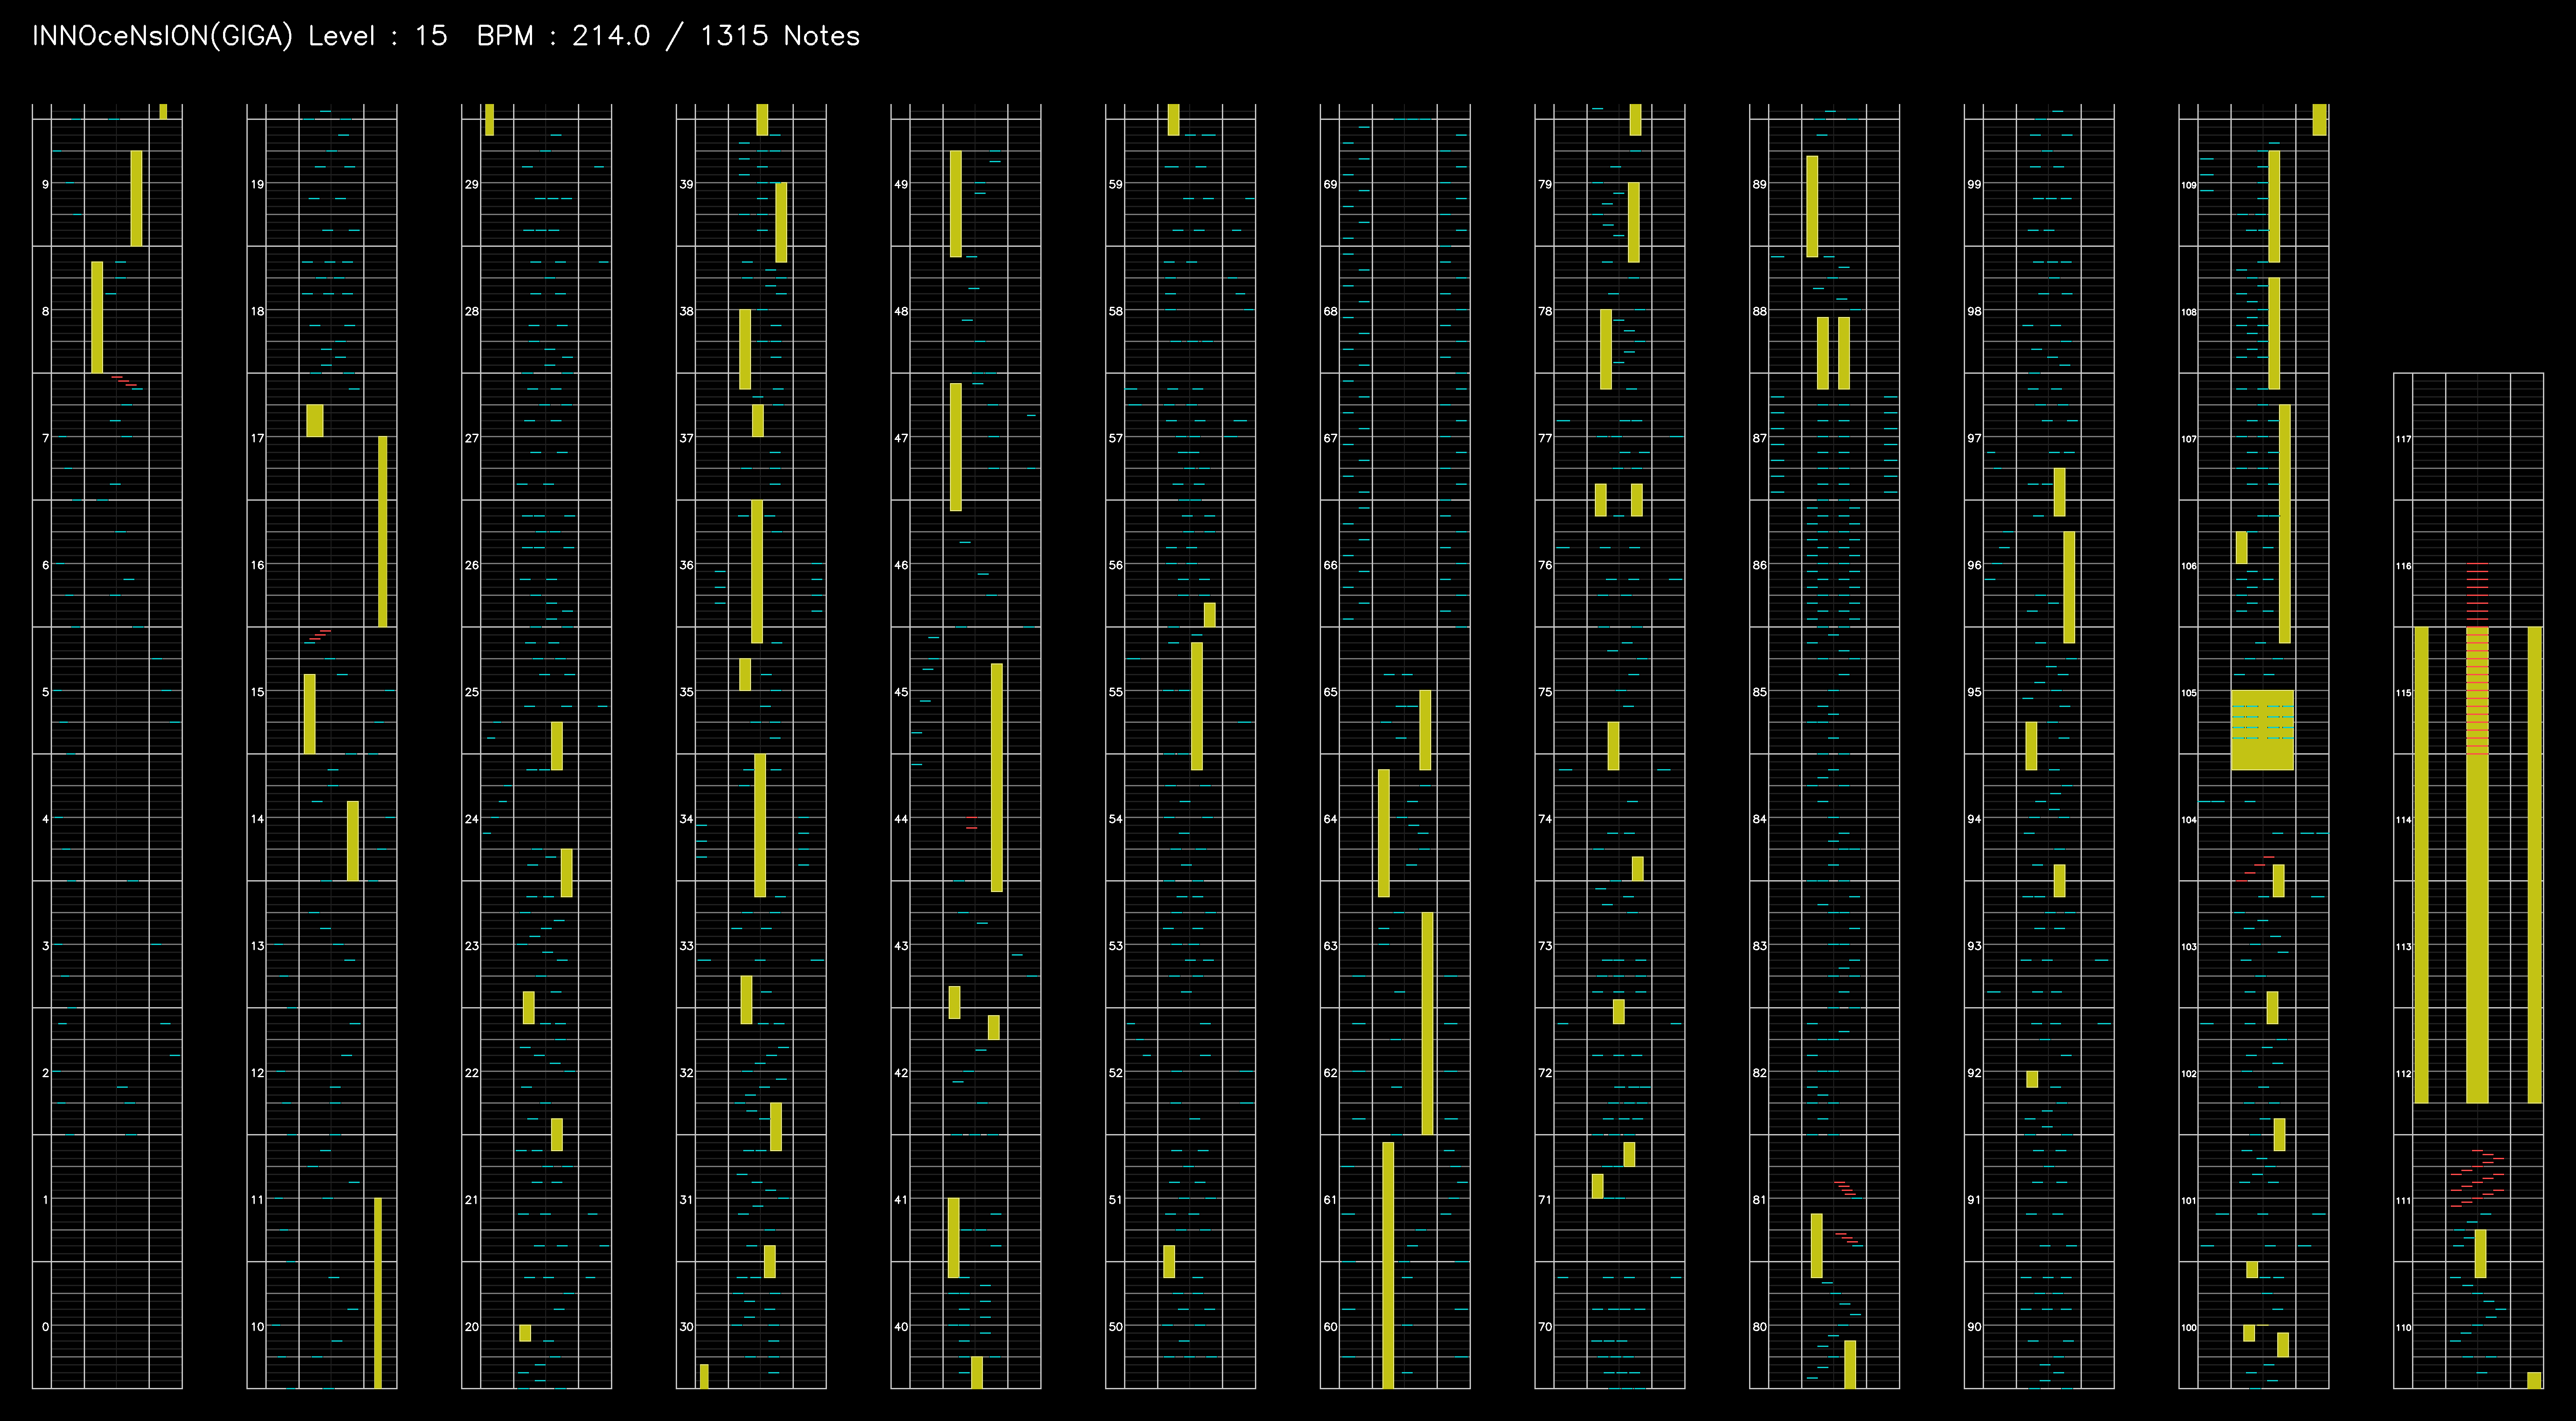
Task: Select measure number 29 label
Action: tap(472, 184)
